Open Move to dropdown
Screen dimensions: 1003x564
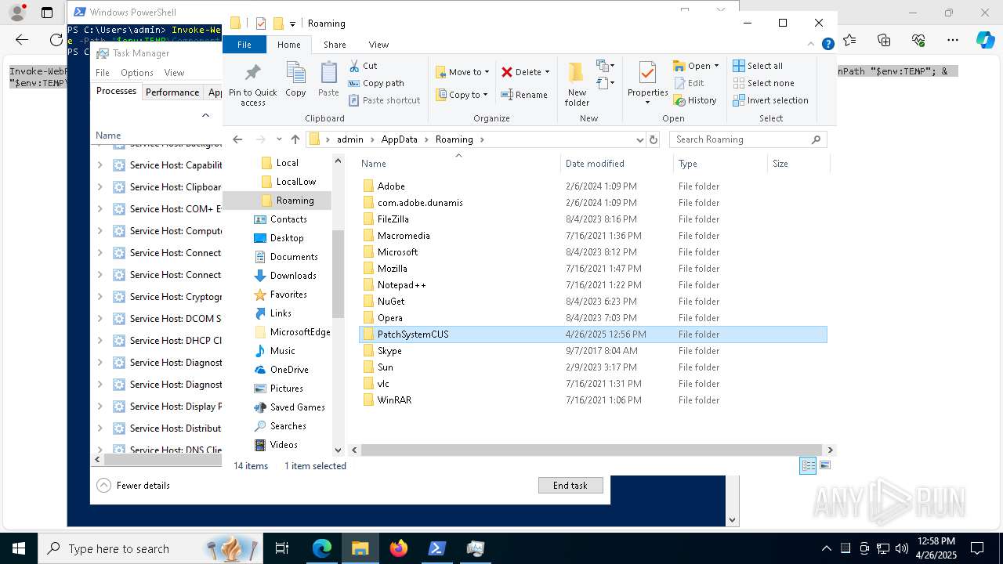click(462, 72)
